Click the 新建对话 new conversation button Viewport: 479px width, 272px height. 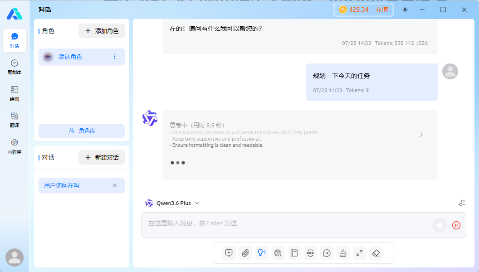102,157
